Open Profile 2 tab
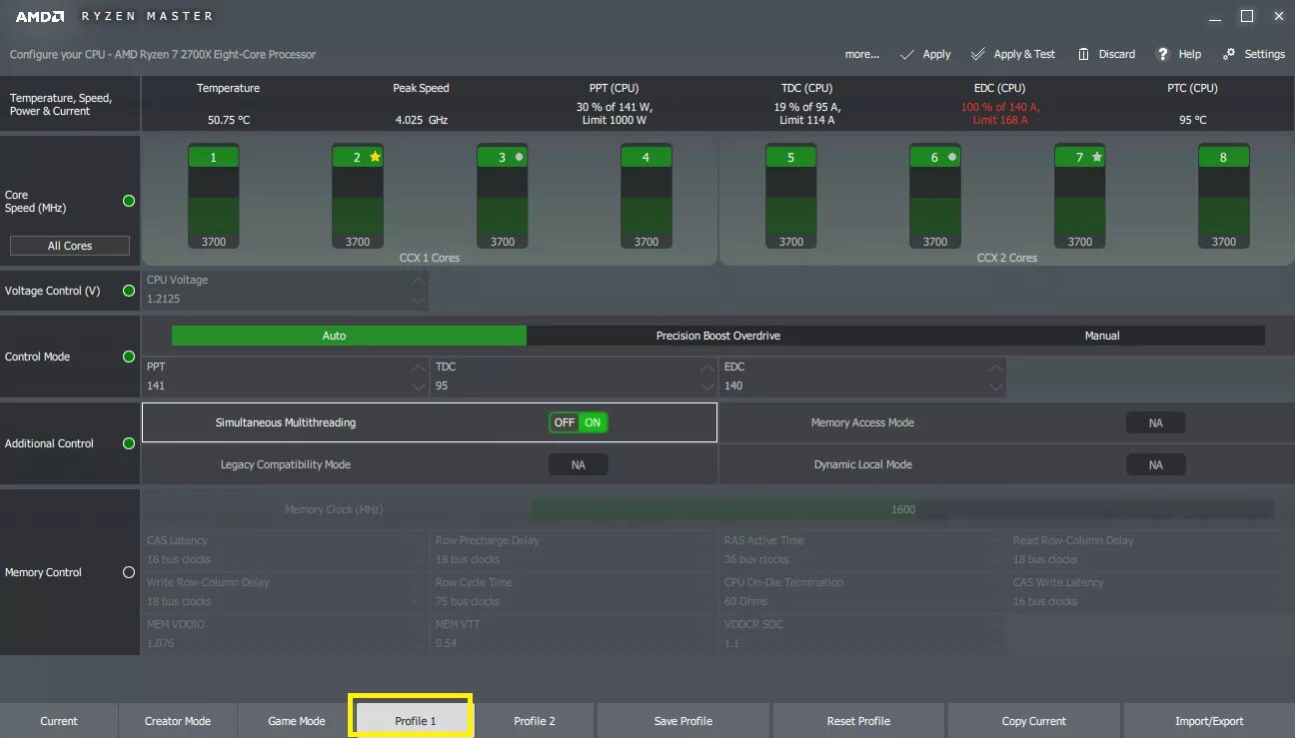 (535, 721)
